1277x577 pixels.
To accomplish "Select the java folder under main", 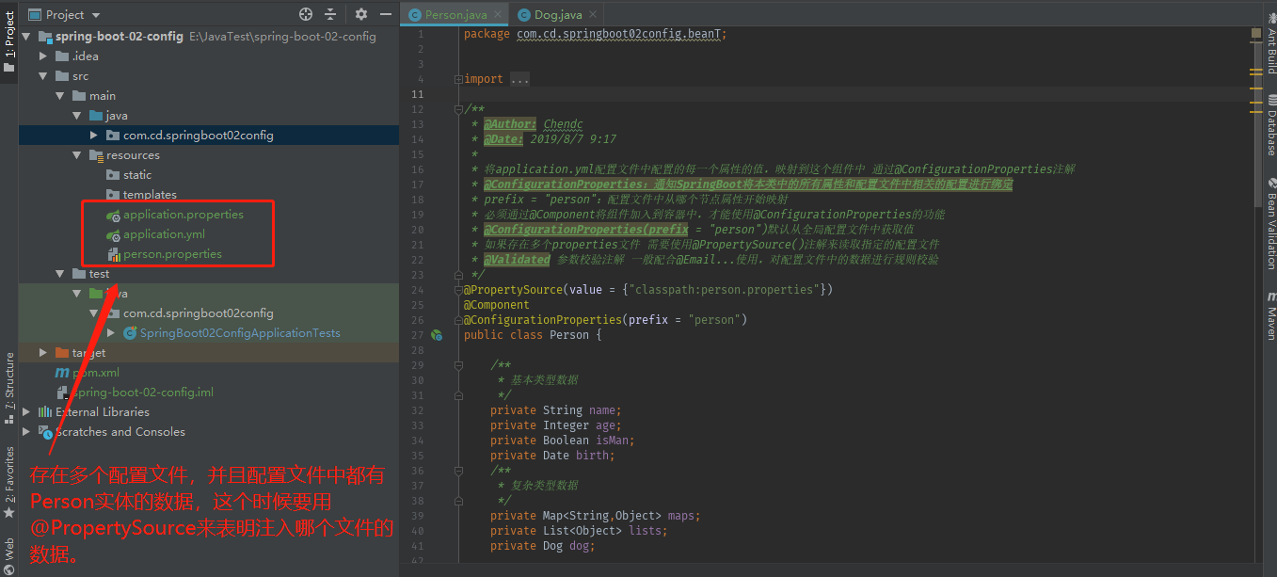I will (x=117, y=116).
